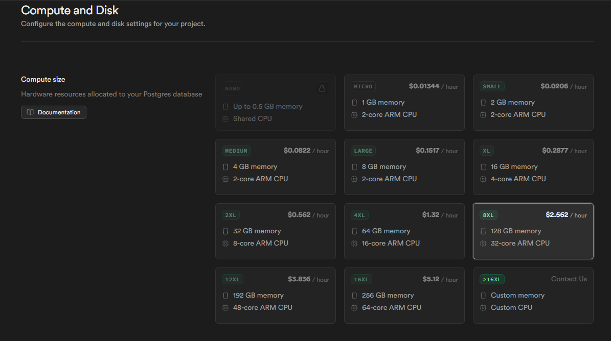Choose the Medium compute size
This screenshot has height=341, width=611.
pos(275,167)
